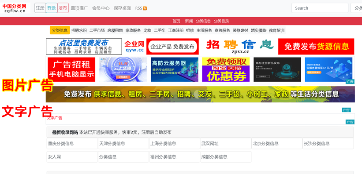Click 广告招租 red ad image
Viewport: 362px width, 174px height.
click(x=71, y=69)
